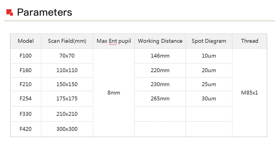Screen dimensions: 279x146
Task: Select the 146mm working distance cell
Action: point(160,56)
